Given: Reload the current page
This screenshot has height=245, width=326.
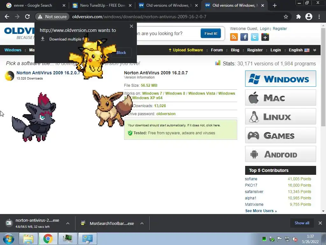Looking at the screenshot, I should 27,17.
